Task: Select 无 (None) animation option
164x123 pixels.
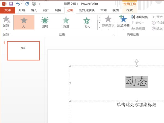Action: [x=24, y=22]
